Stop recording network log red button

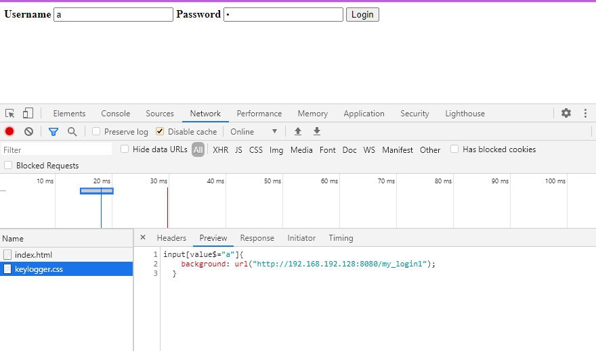tap(9, 131)
